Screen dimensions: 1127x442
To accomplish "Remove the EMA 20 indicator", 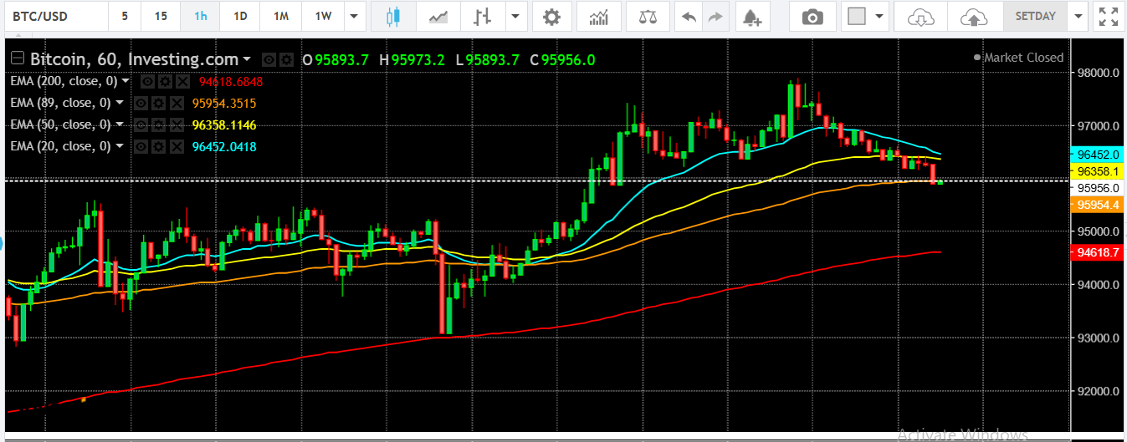I will pos(176,146).
